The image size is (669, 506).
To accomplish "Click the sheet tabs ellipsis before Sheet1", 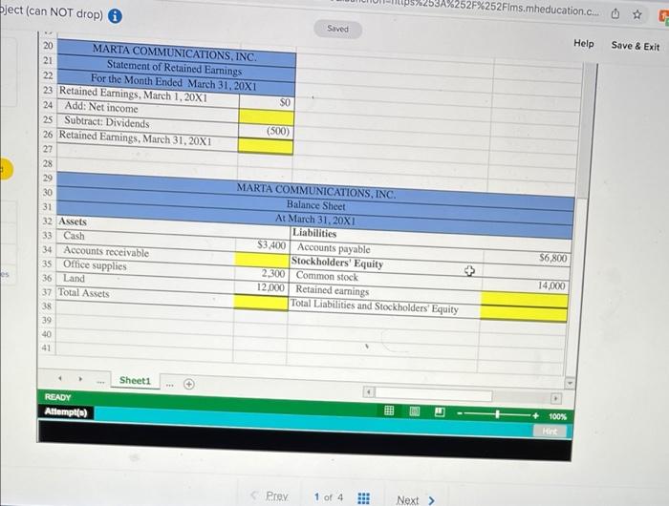I will pyautogui.click(x=100, y=382).
